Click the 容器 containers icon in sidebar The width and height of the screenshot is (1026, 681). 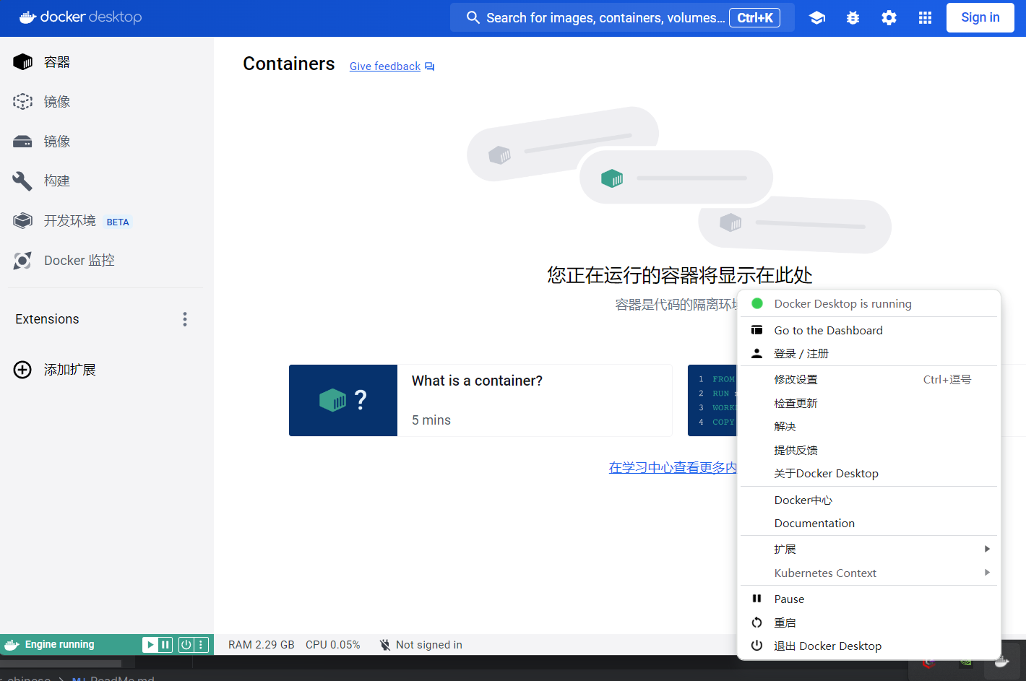(23, 62)
